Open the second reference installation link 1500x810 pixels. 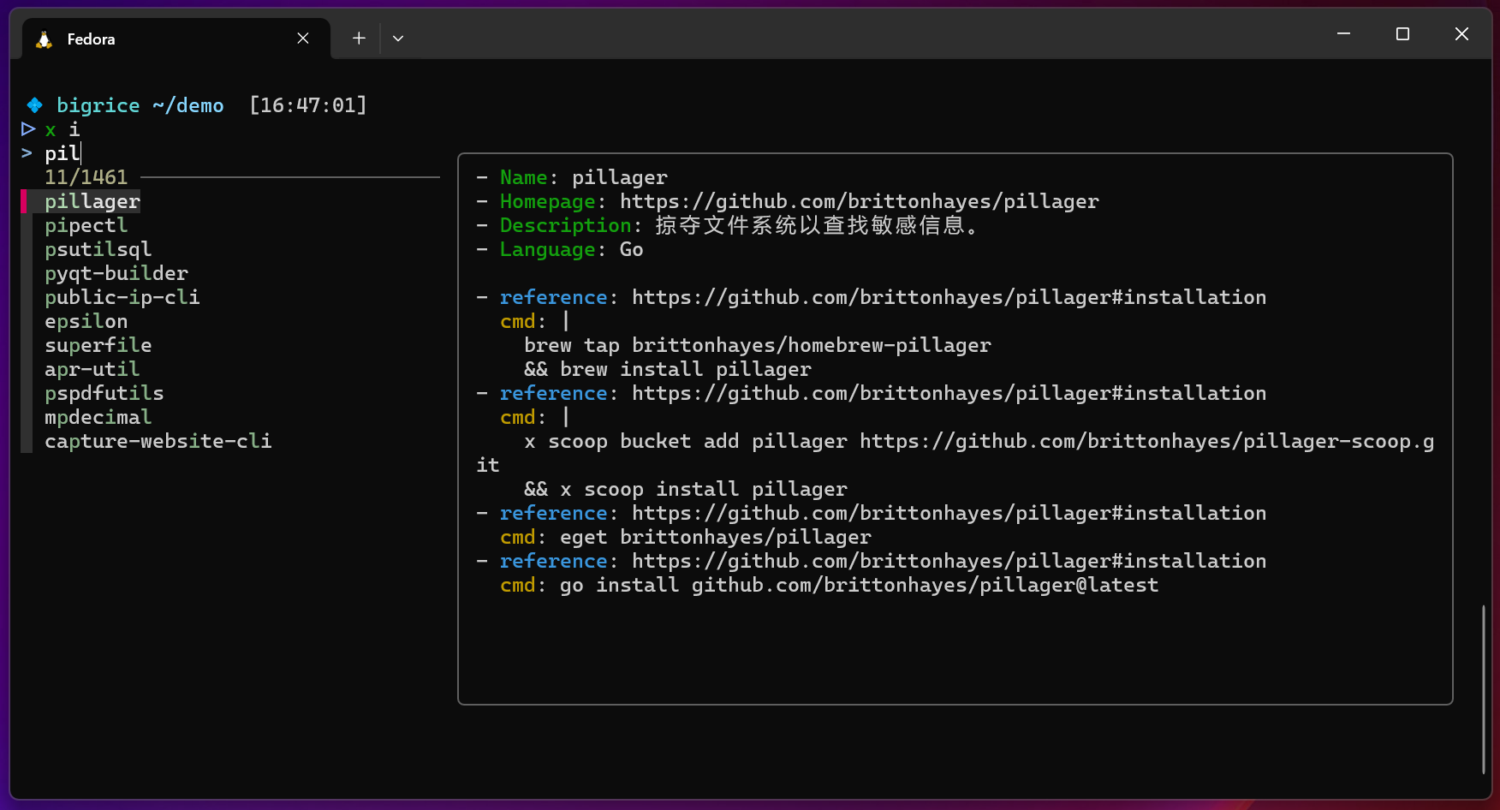949,394
